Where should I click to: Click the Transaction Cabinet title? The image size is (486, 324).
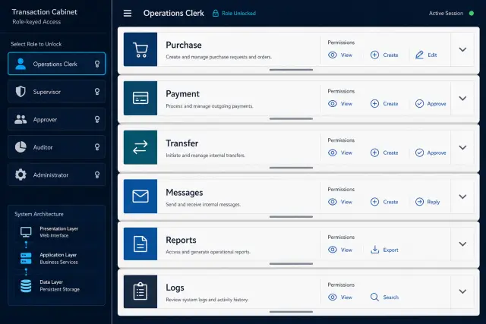[x=44, y=12]
